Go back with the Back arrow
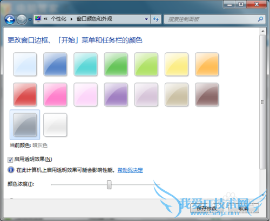 click(x=10, y=19)
